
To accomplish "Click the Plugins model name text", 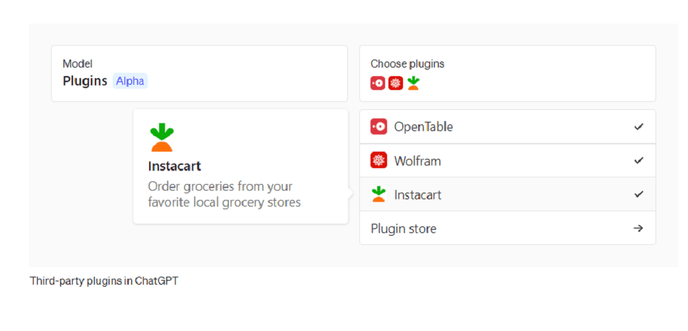I will click(x=85, y=81).
